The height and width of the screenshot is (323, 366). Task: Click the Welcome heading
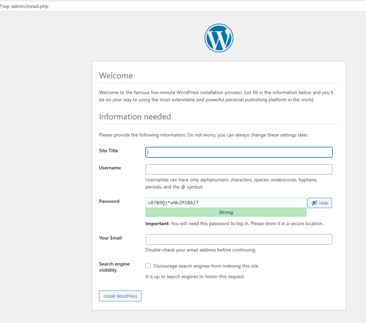[x=116, y=76]
